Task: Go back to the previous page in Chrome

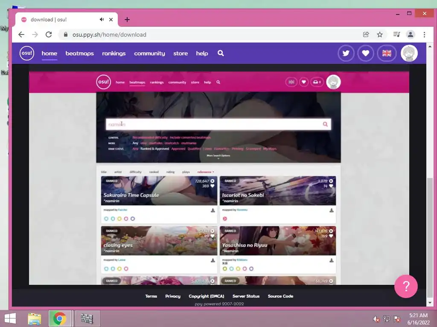Action: coord(21,34)
